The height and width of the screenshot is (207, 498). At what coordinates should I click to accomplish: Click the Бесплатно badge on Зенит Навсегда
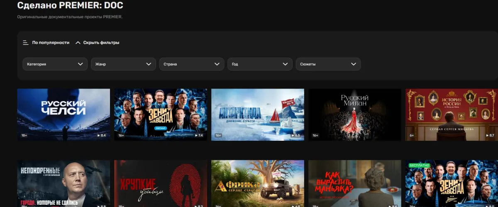pos(419,165)
